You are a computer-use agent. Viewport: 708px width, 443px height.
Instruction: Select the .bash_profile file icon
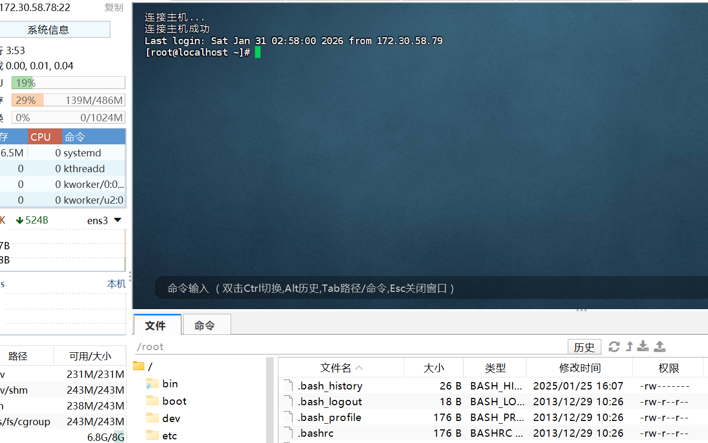coord(288,417)
